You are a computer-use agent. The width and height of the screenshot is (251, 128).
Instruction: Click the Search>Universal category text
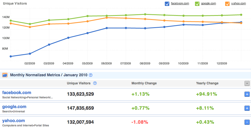14,111
